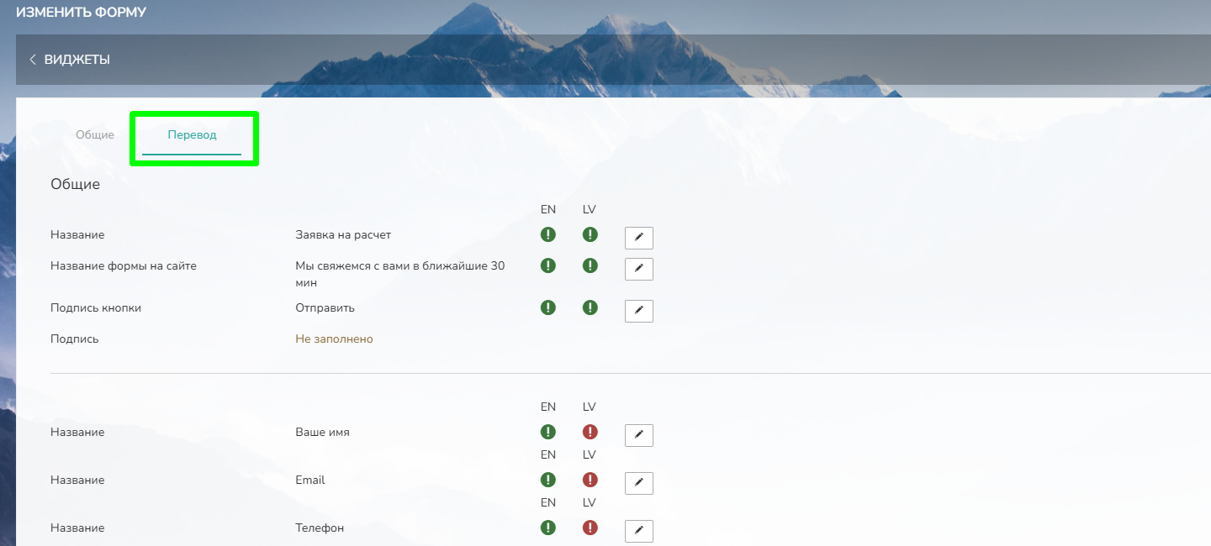Select red LV warning icon for "Телефон"
1211x546 pixels.
click(590, 528)
